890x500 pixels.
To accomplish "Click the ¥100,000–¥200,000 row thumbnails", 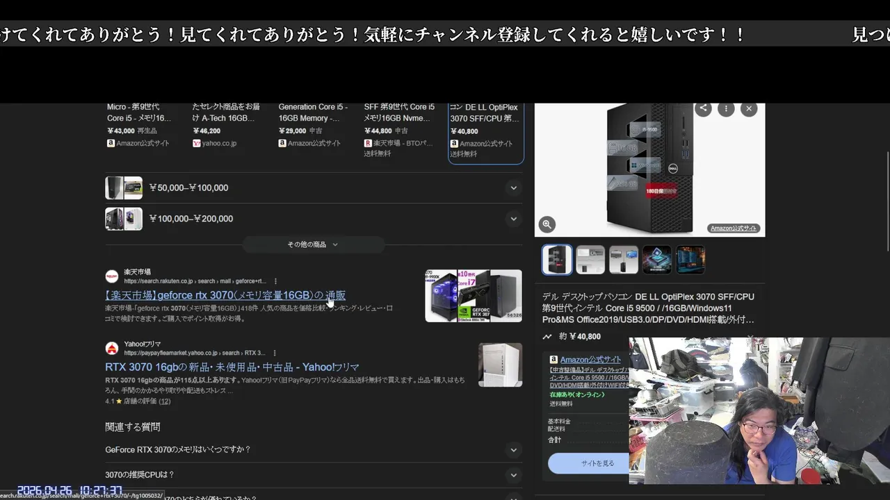I will (124, 219).
